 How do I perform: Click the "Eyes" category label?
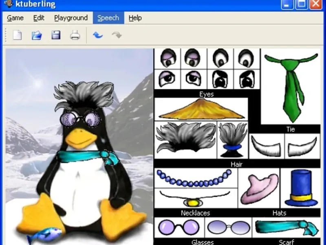[x=206, y=94]
